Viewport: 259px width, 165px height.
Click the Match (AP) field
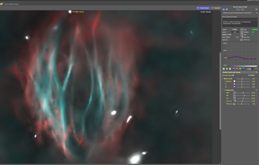pos(235,32)
